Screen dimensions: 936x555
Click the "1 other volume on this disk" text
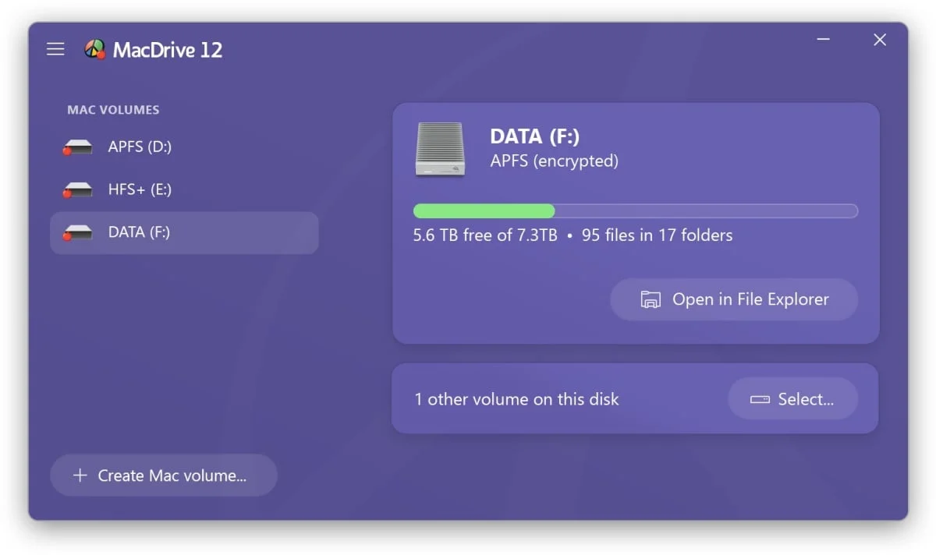tap(516, 399)
